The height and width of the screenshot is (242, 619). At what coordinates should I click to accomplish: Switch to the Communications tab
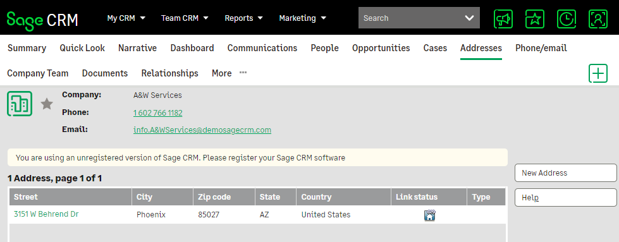pos(262,48)
